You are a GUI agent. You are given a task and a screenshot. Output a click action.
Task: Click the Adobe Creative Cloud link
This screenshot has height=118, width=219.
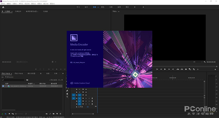(x=80, y=83)
